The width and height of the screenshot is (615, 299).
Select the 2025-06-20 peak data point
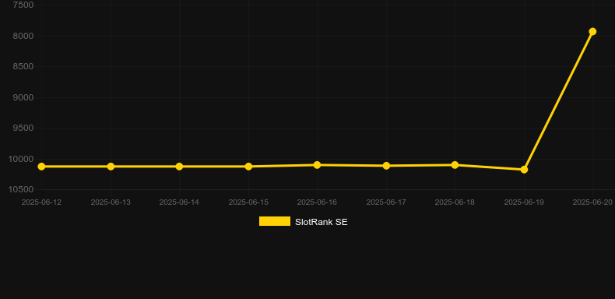pyautogui.click(x=592, y=31)
